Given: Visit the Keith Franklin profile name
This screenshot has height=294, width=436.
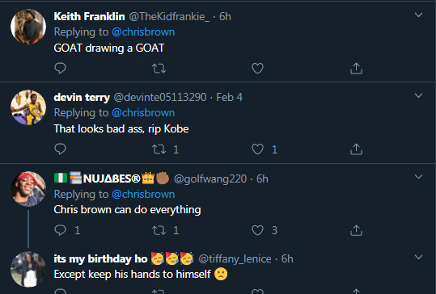Looking at the screenshot, I should pyautogui.click(x=89, y=16).
